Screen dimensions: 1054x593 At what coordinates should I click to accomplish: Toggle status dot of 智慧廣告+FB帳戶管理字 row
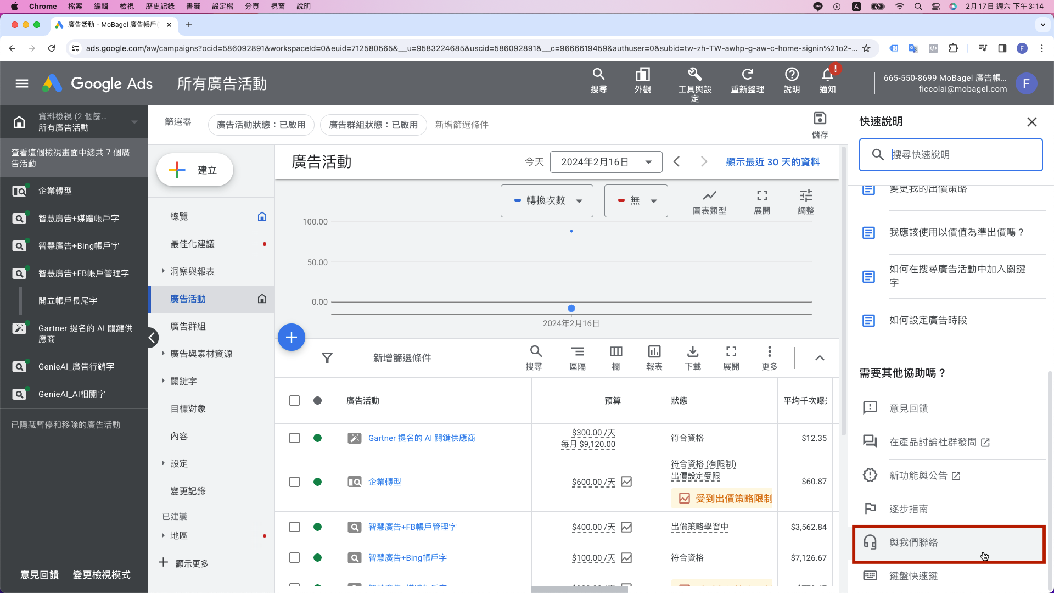tap(317, 527)
